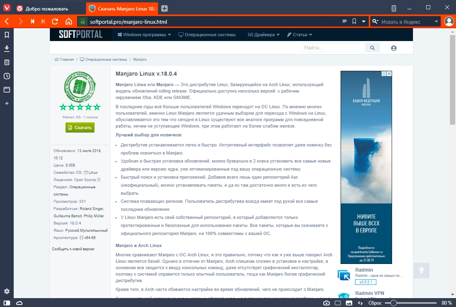Open Window panel in sidebar
Screen dimensions: 456x307
(x=7, y=90)
